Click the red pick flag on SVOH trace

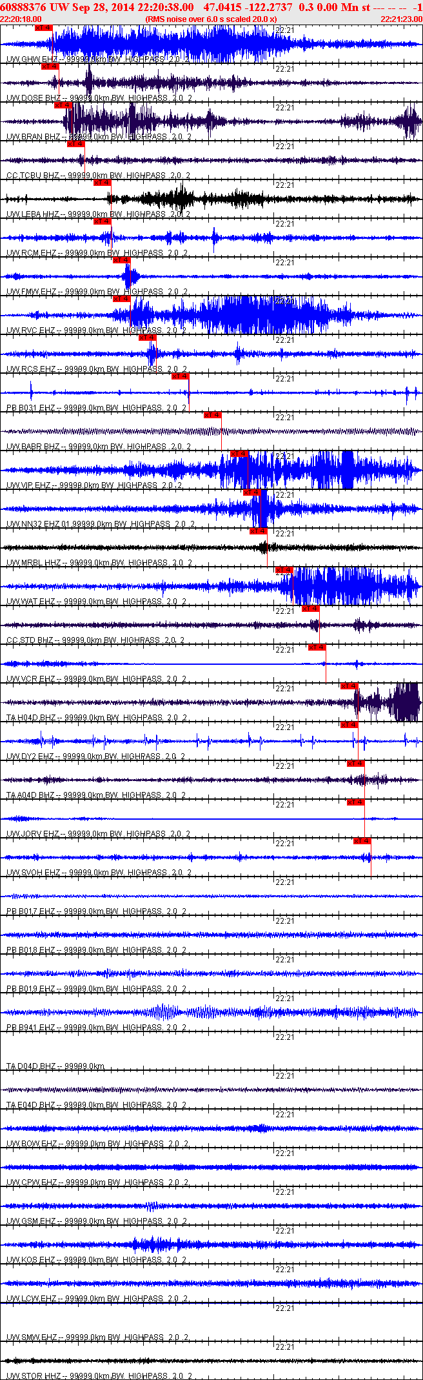[x=362, y=841]
